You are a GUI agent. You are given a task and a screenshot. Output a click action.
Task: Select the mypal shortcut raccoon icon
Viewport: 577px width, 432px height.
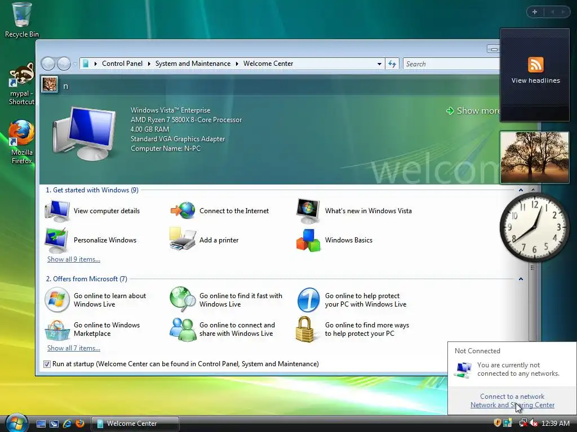click(x=21, y=75)
